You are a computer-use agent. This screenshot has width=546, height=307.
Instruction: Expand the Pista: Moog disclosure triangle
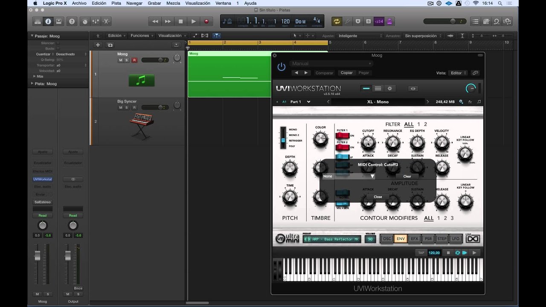coord(32,84)
